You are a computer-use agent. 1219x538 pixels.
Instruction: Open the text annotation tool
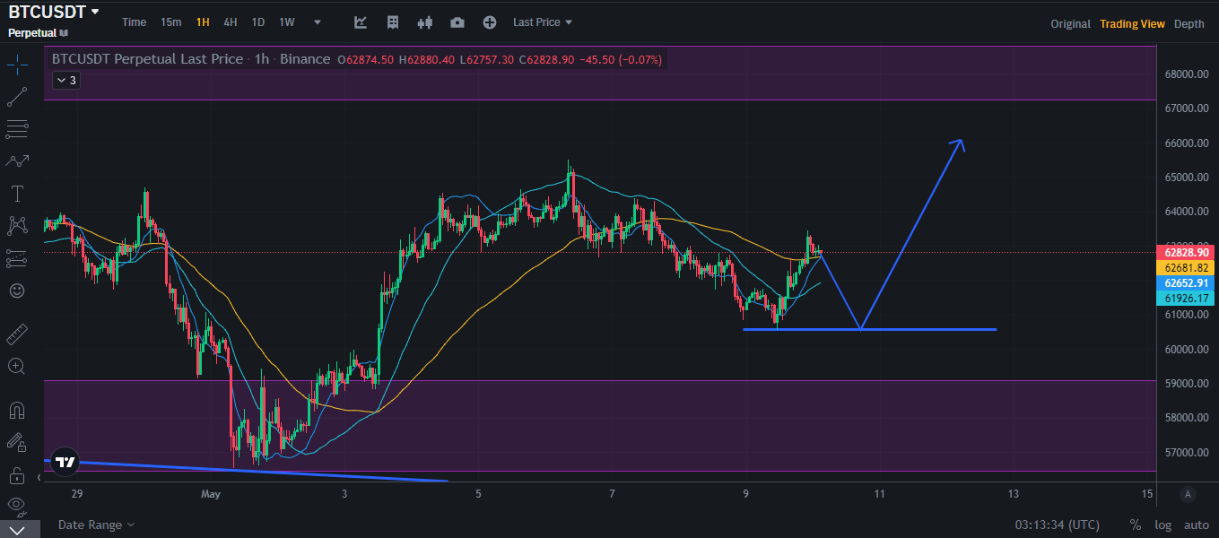click(16, 193)
